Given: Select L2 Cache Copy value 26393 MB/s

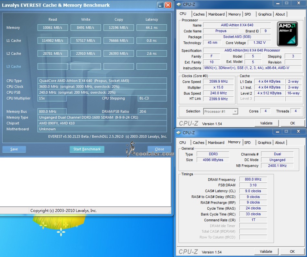Looking at the screenshot, I should (x=119, y=53).
